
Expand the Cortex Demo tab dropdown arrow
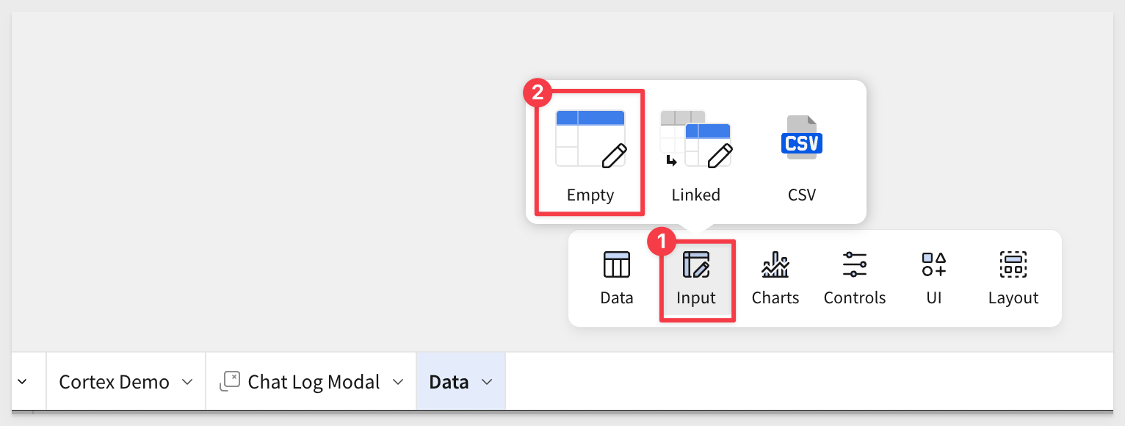(187, 382)
